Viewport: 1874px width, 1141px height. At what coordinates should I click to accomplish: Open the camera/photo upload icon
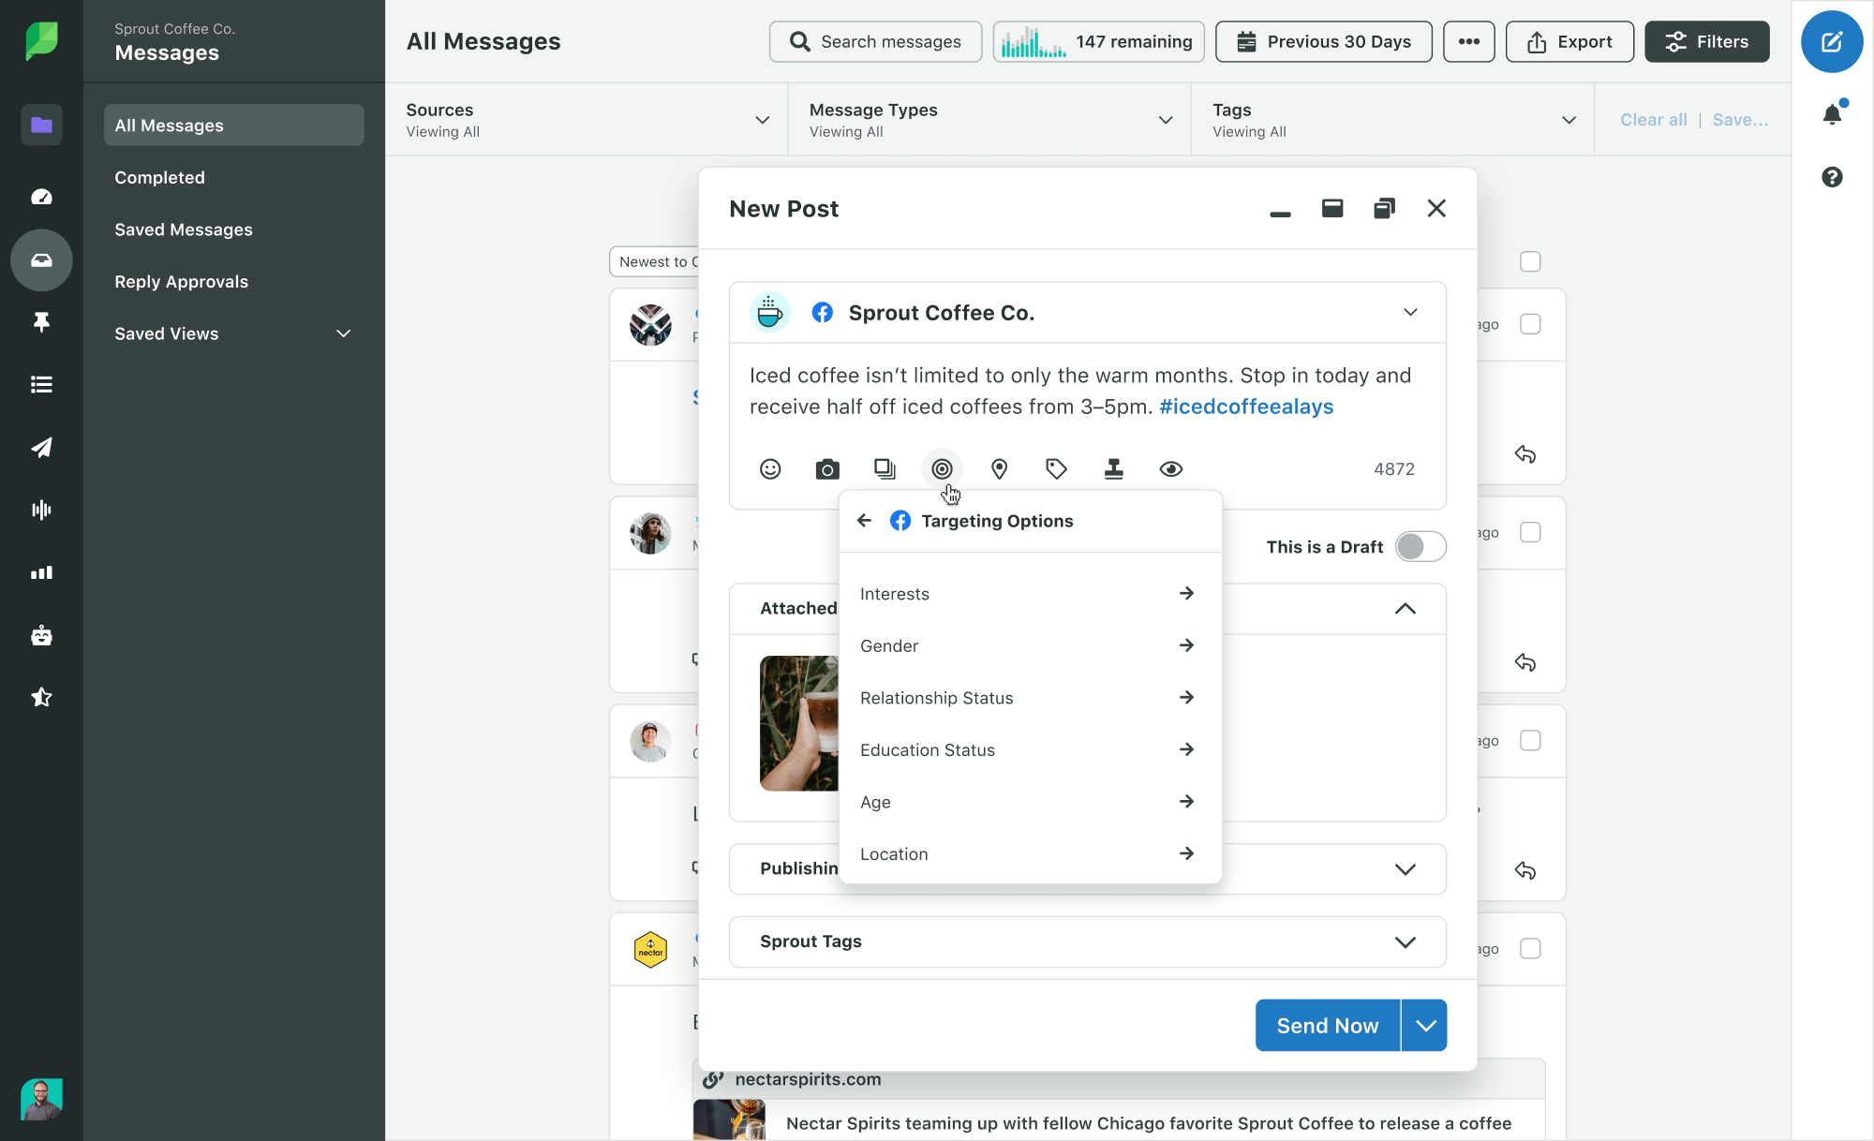click(827, 468)
